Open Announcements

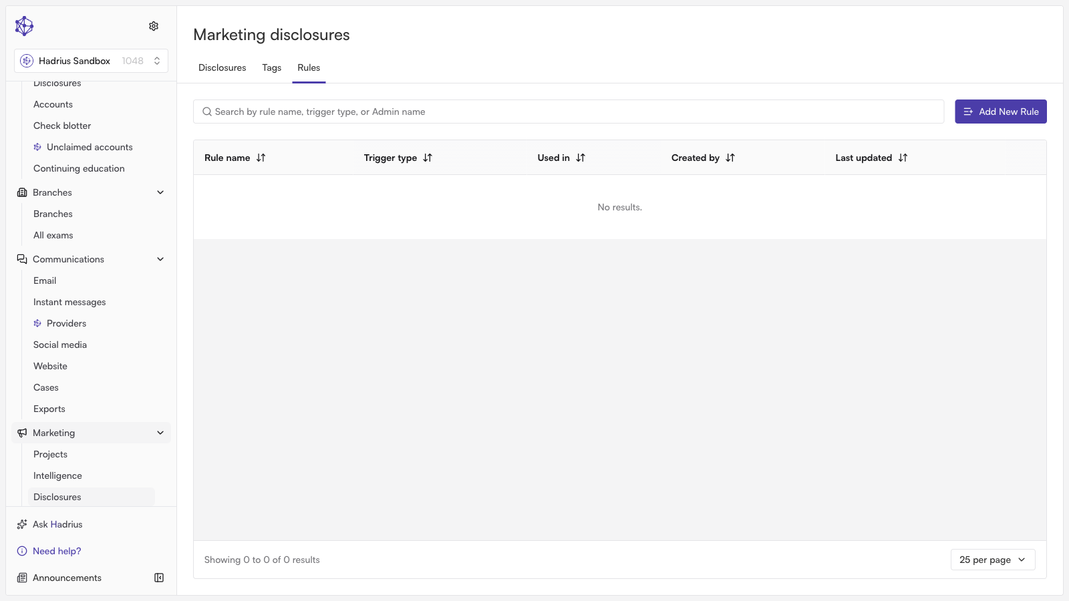(67, 578)
